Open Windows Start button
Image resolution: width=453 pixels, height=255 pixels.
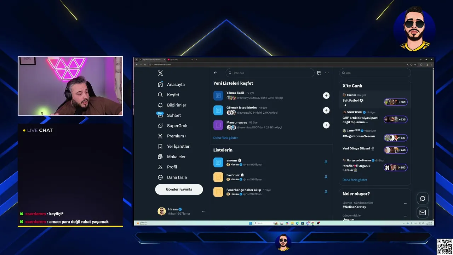pos(250,223)
